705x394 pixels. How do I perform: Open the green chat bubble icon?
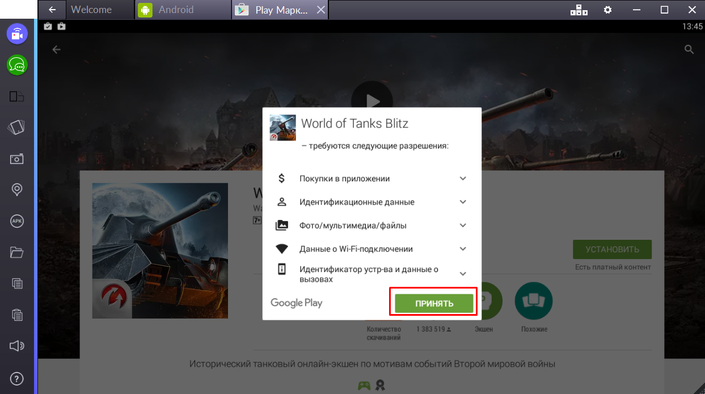coord(17,65)
